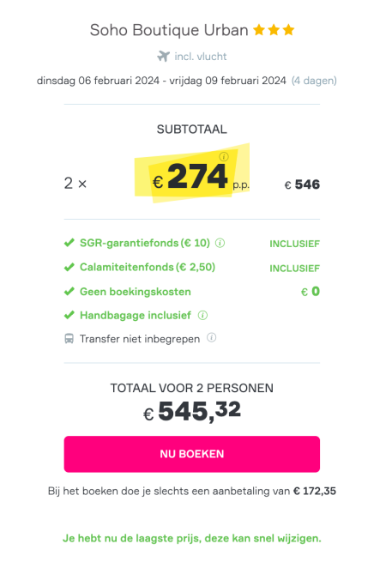Click the incl. vlucht label
386x562 pixels.
[201, 57]
